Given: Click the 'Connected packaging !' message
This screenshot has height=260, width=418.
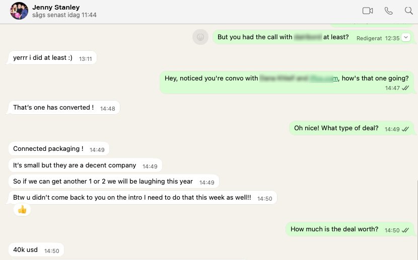Looking at the screenshot, I should coord(48,149).
